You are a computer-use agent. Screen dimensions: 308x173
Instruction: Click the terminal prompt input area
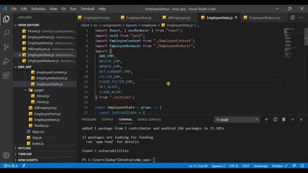(x=154, y=160)
